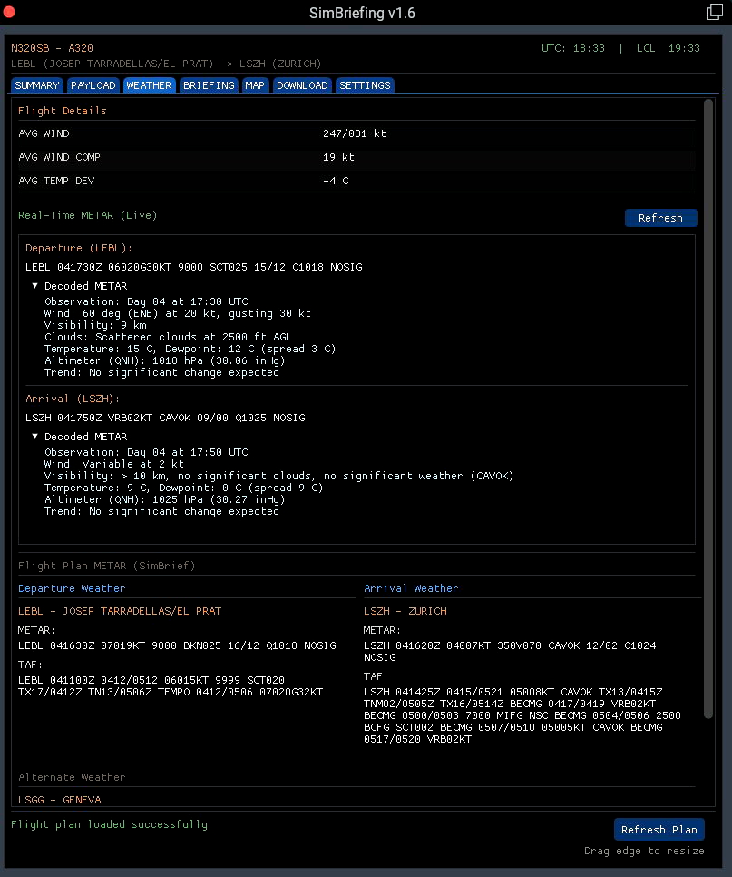Viewport: 732px width, 877px height.
Task: Open the BRIEFING tab
Action: click(x=209, y=84)
